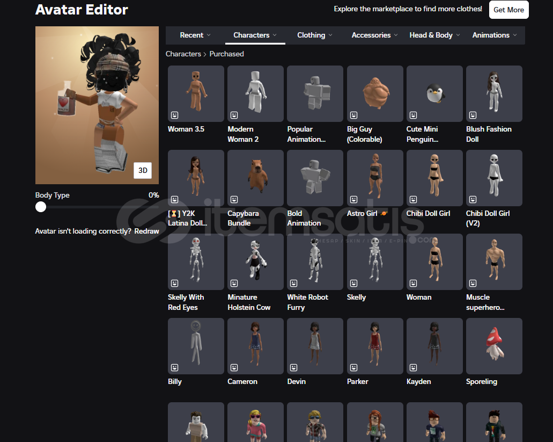Select the Sporeling mushroom character thumbnail

[x=494, y=346]
